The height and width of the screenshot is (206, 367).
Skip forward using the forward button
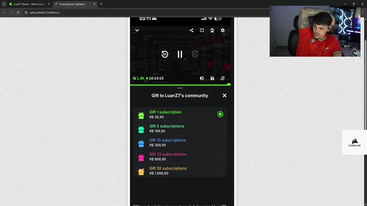(195, 54)
